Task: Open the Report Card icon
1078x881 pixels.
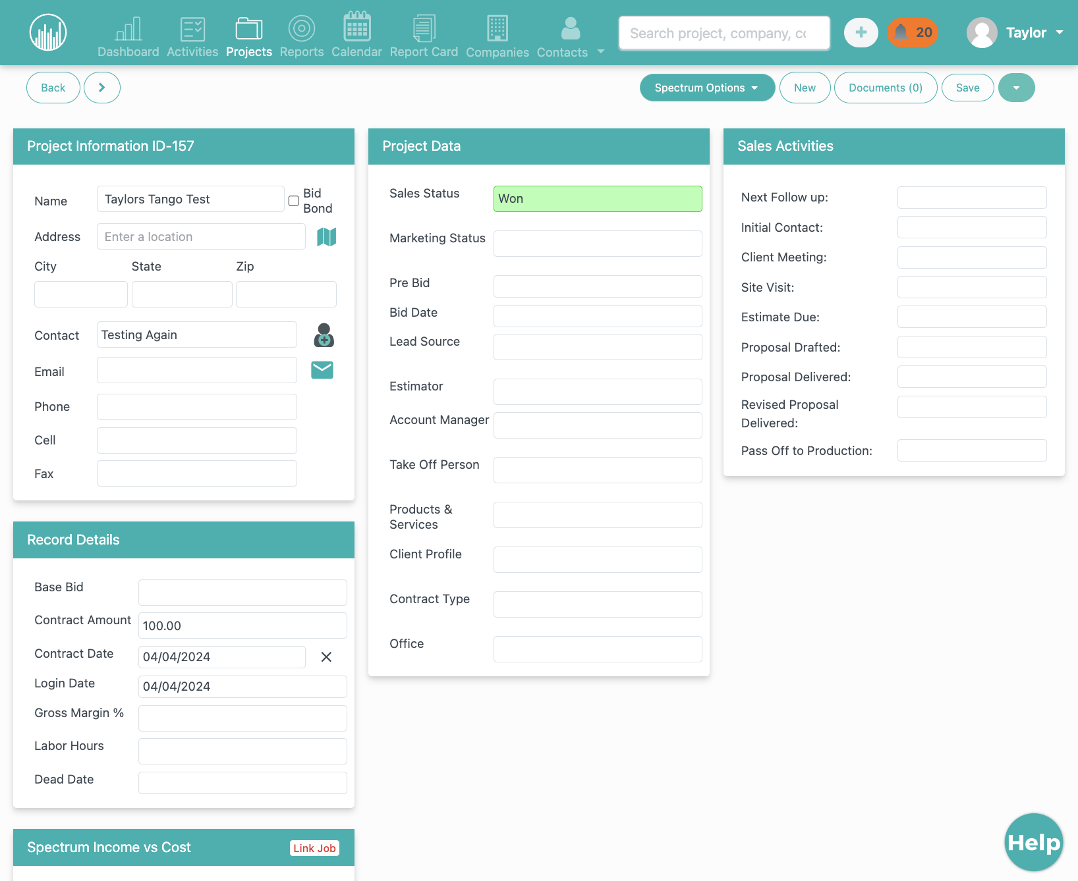Action: click(424, 28)
